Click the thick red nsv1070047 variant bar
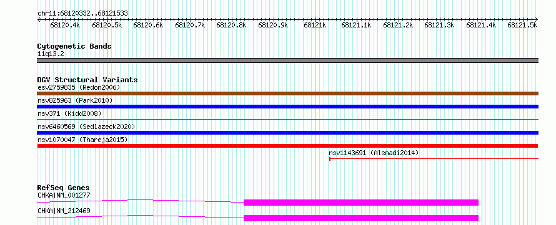The width and height of the screenshot is (556, 225). pyautogui.click(x=287, y=146)
